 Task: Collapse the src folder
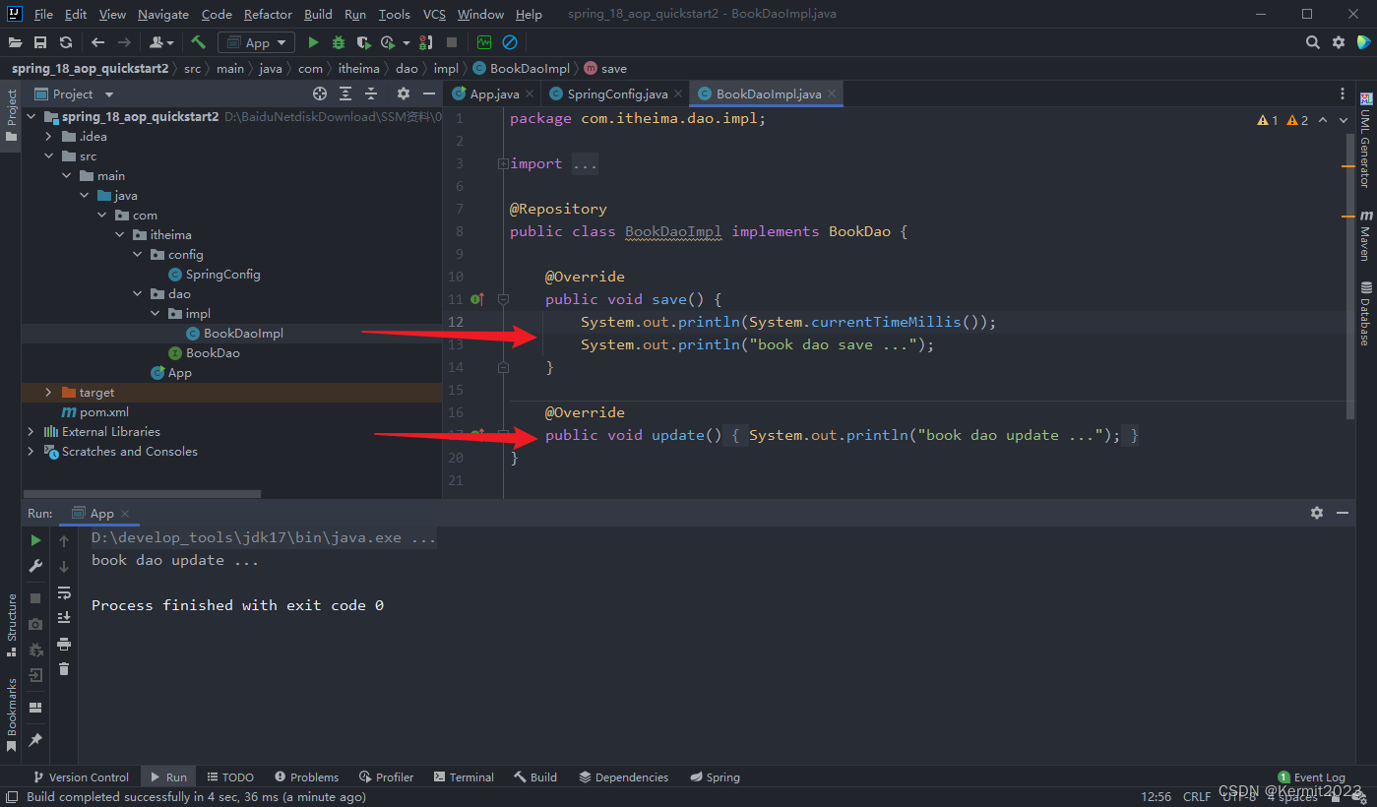pos(48,156)
